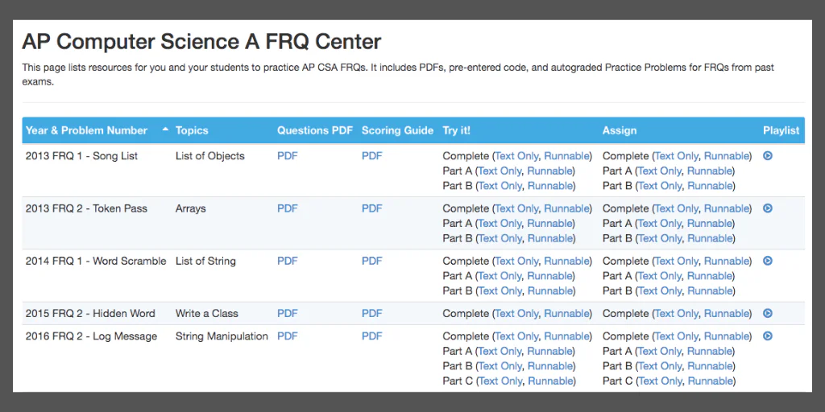Sort table by Questions PDF column header

[x=315, y=130]
